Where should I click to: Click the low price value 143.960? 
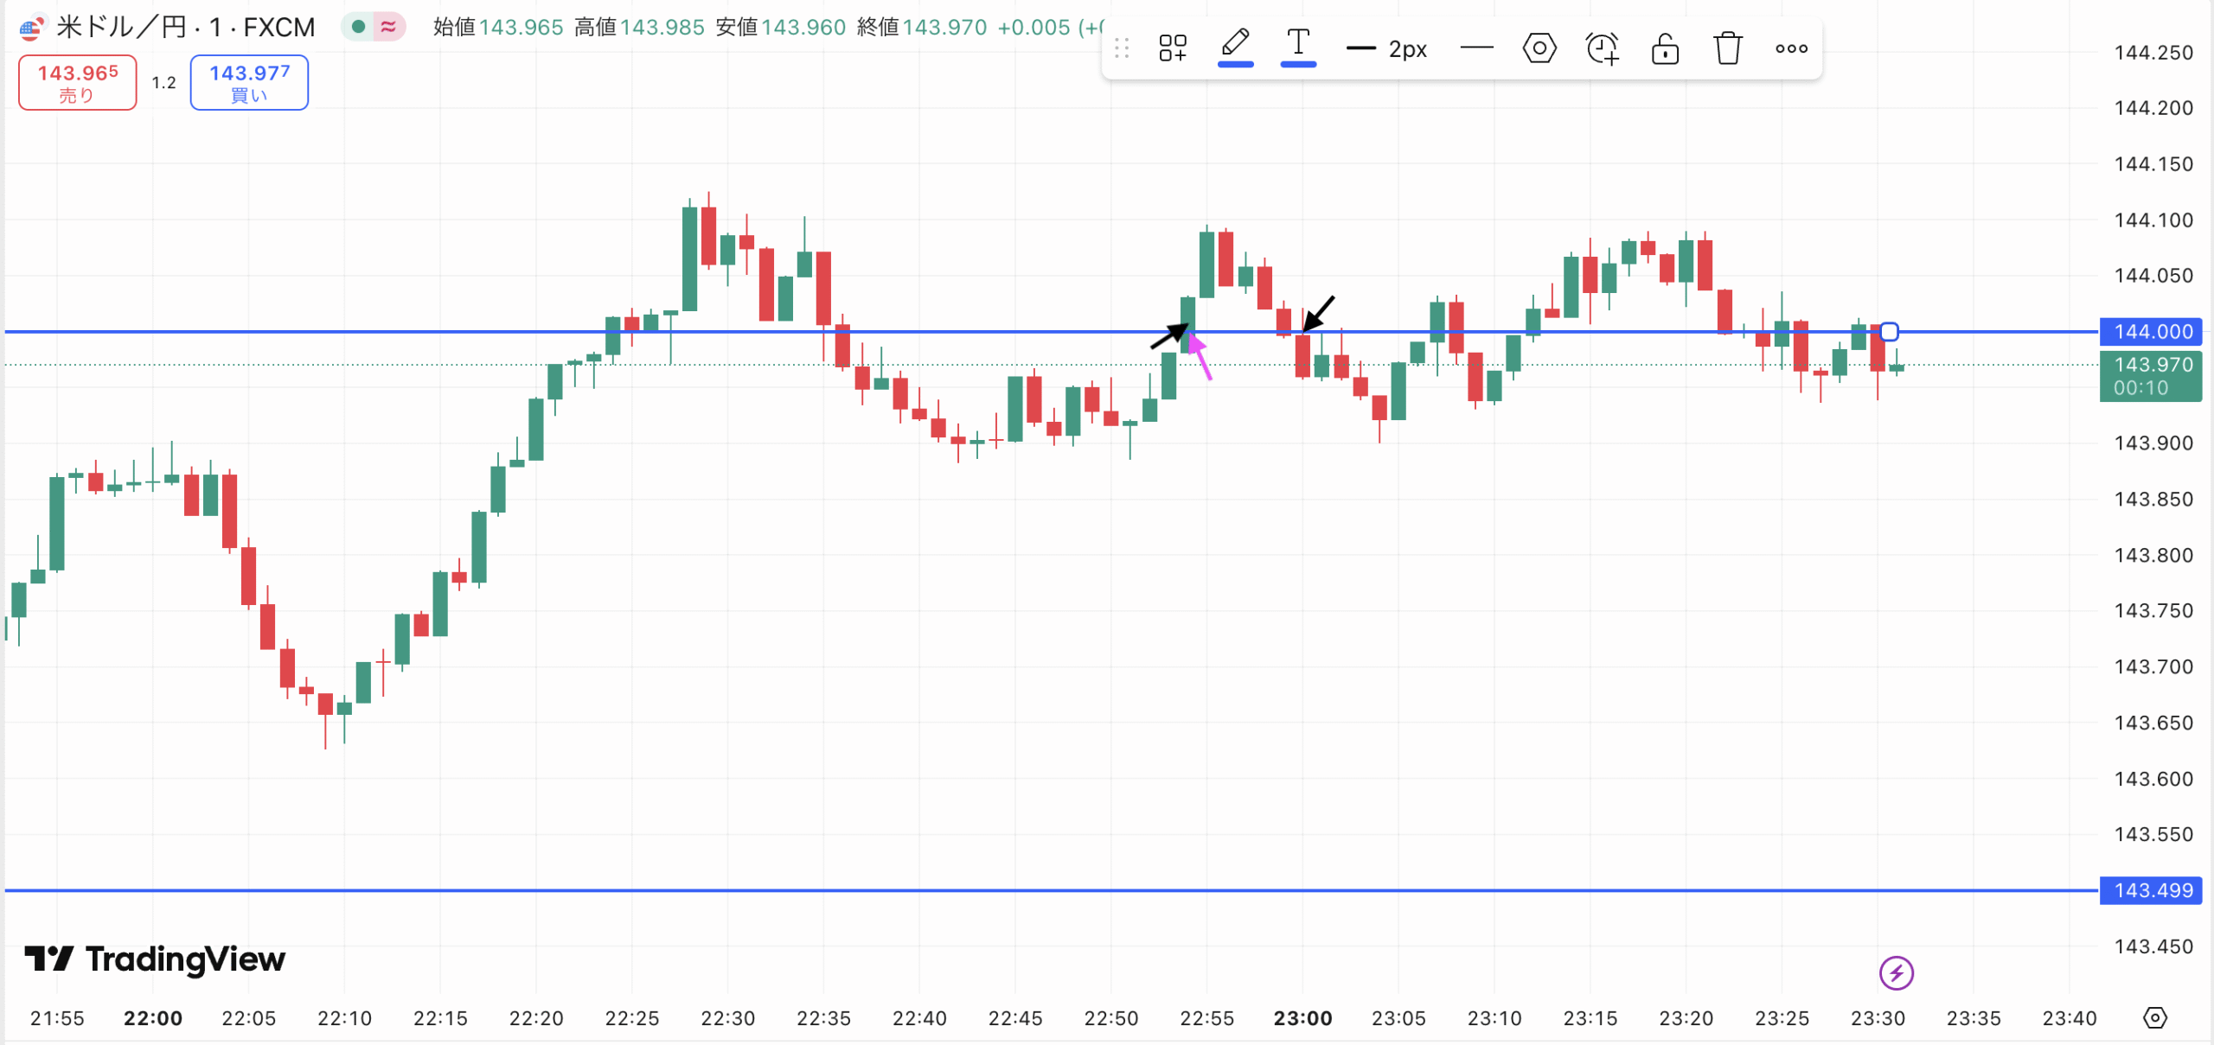click(x=803, y=27)
